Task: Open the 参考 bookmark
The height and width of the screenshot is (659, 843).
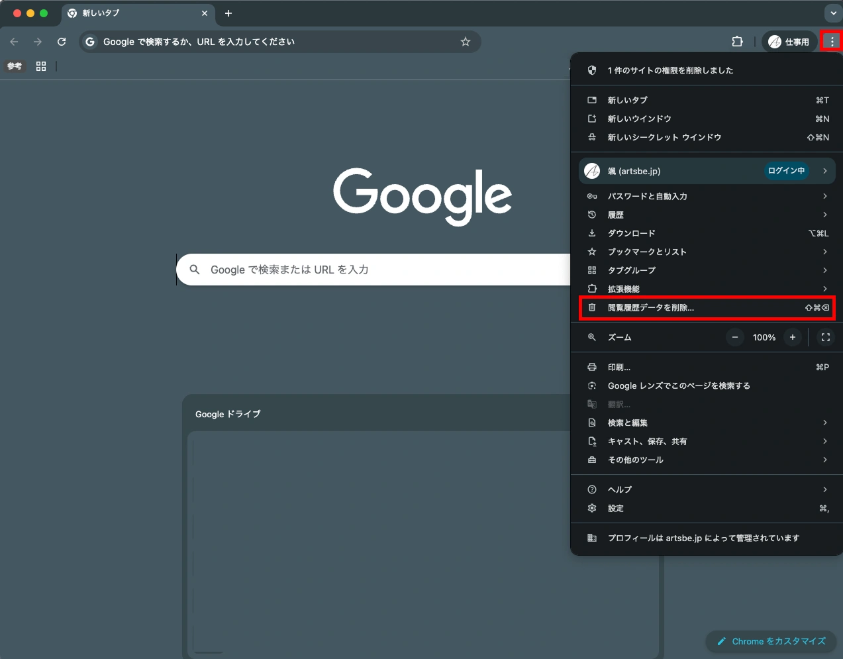Action: pos(14,66)
